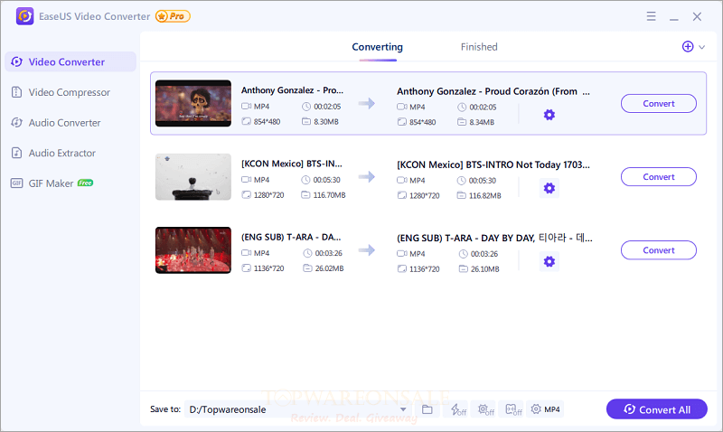This screenshot has width=723, height=432.
Task: Click output size 26.10MB
Action: pos(485,269)
